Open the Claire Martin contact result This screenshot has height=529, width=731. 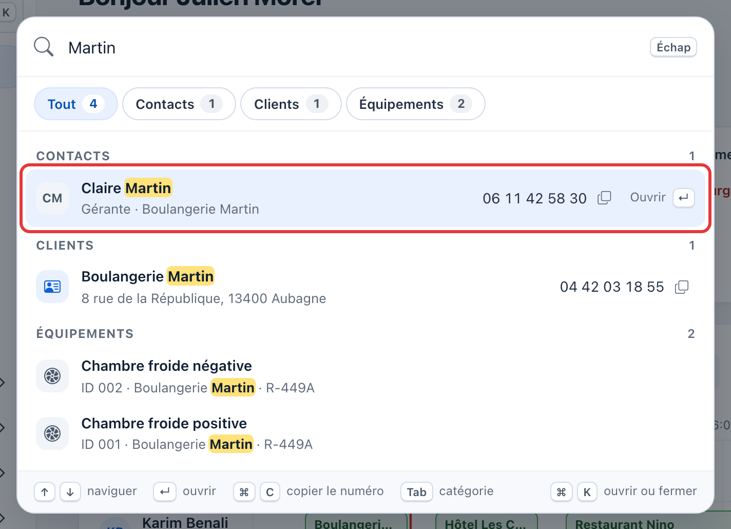[365, 198]
